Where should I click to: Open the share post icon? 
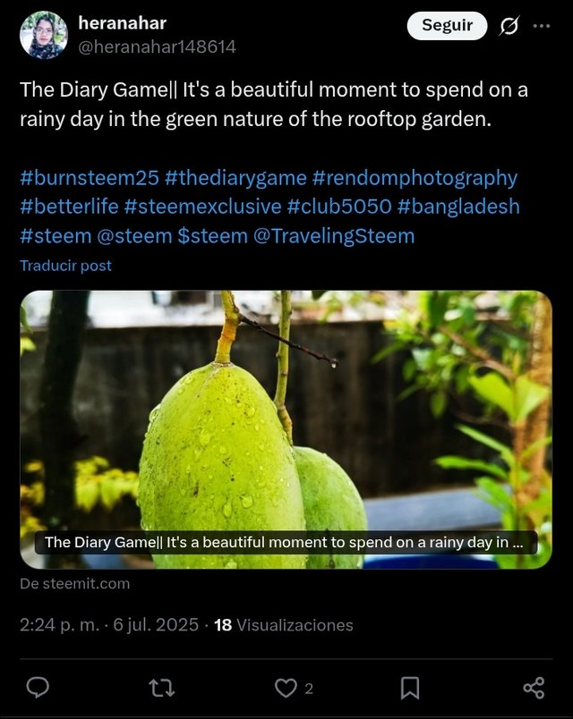(x=534, y=689)
